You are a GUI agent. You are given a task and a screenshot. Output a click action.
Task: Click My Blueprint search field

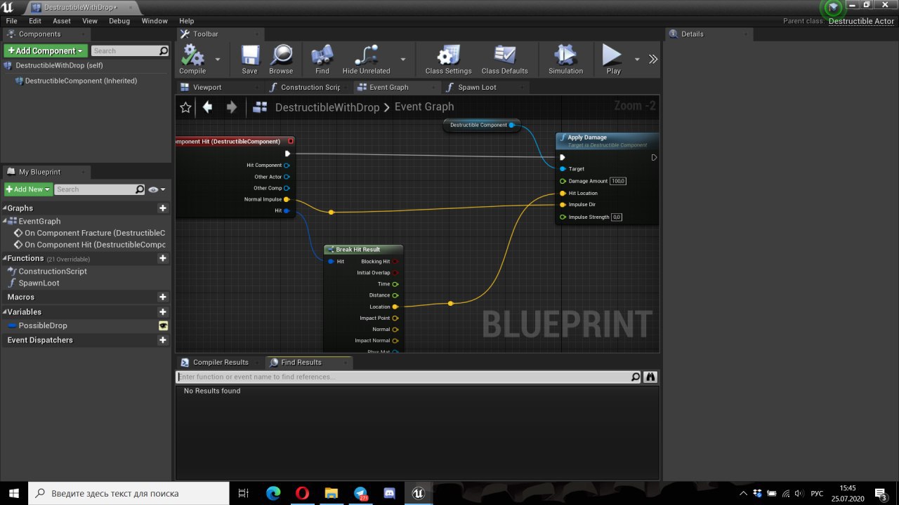100,189
